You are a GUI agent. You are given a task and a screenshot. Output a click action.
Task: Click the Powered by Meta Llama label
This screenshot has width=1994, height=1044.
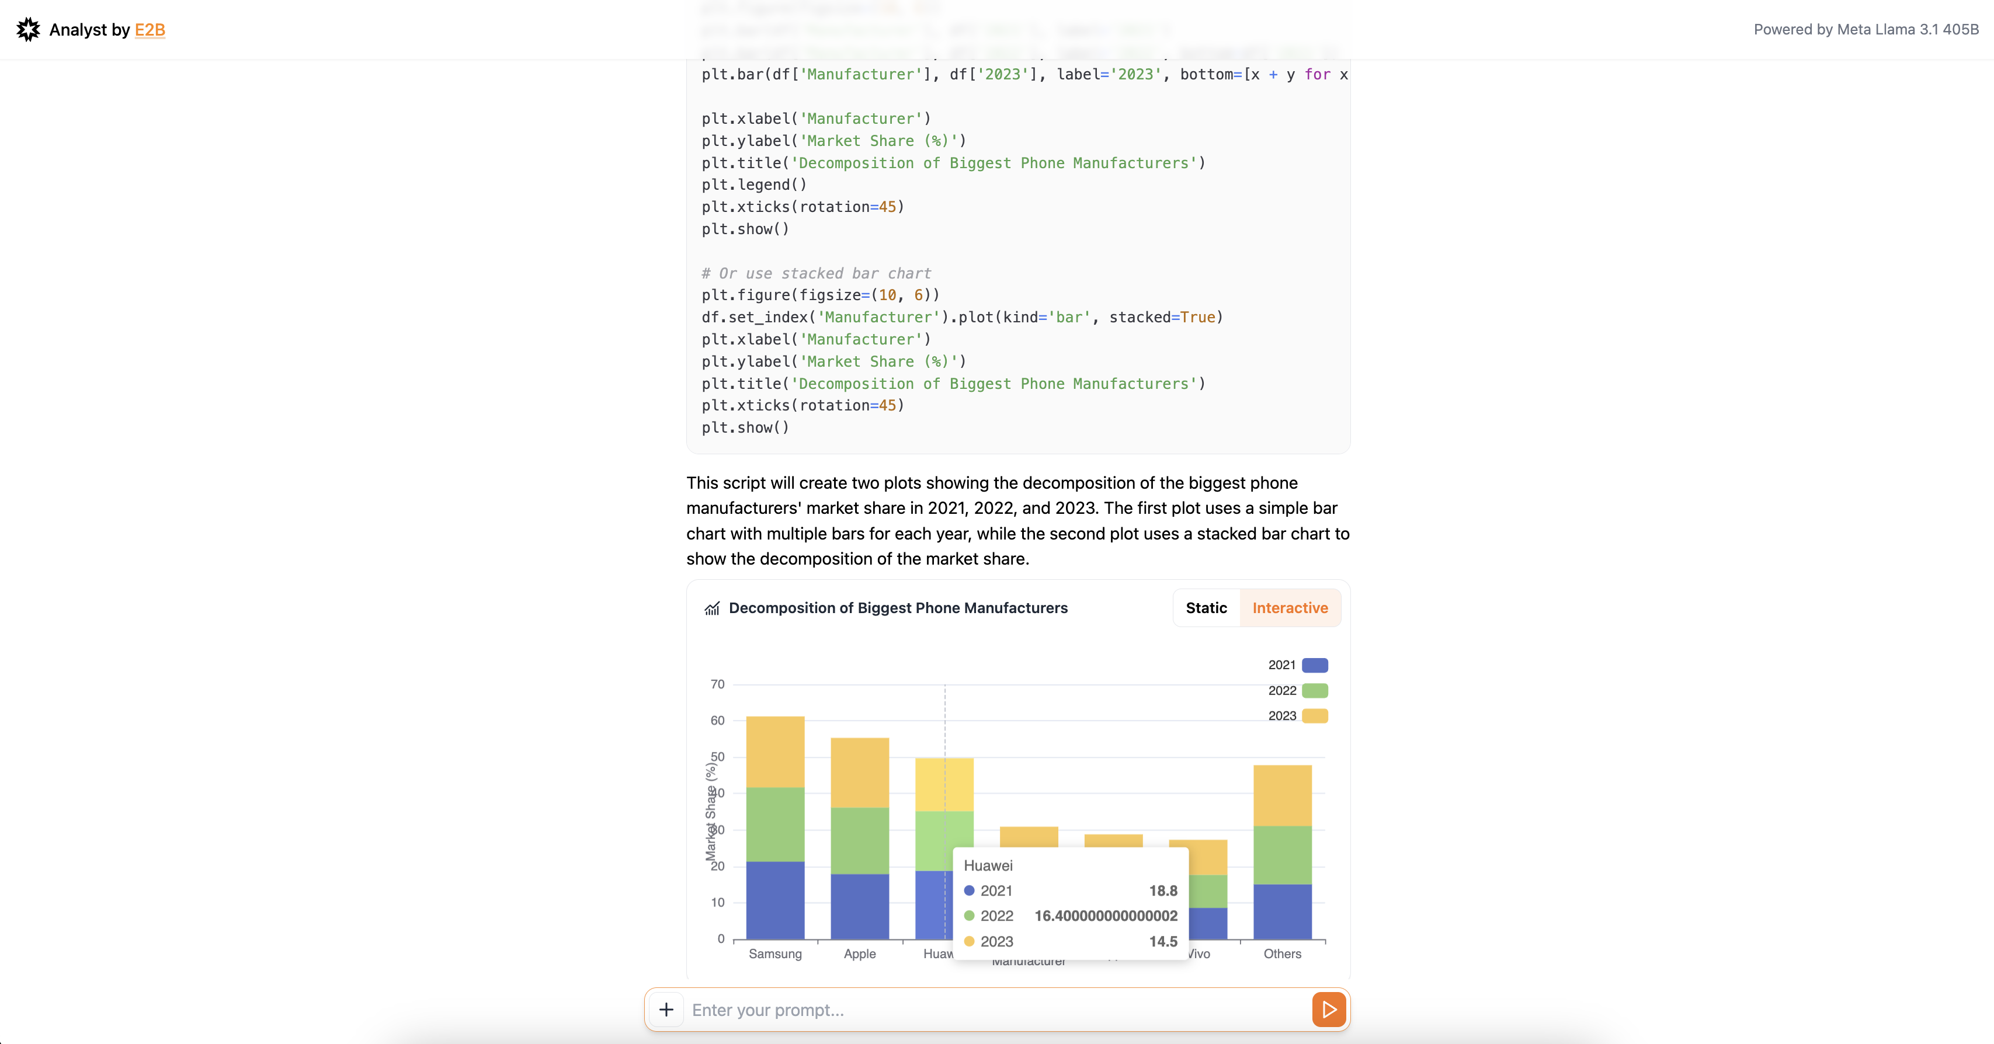tap(1866, 30)
